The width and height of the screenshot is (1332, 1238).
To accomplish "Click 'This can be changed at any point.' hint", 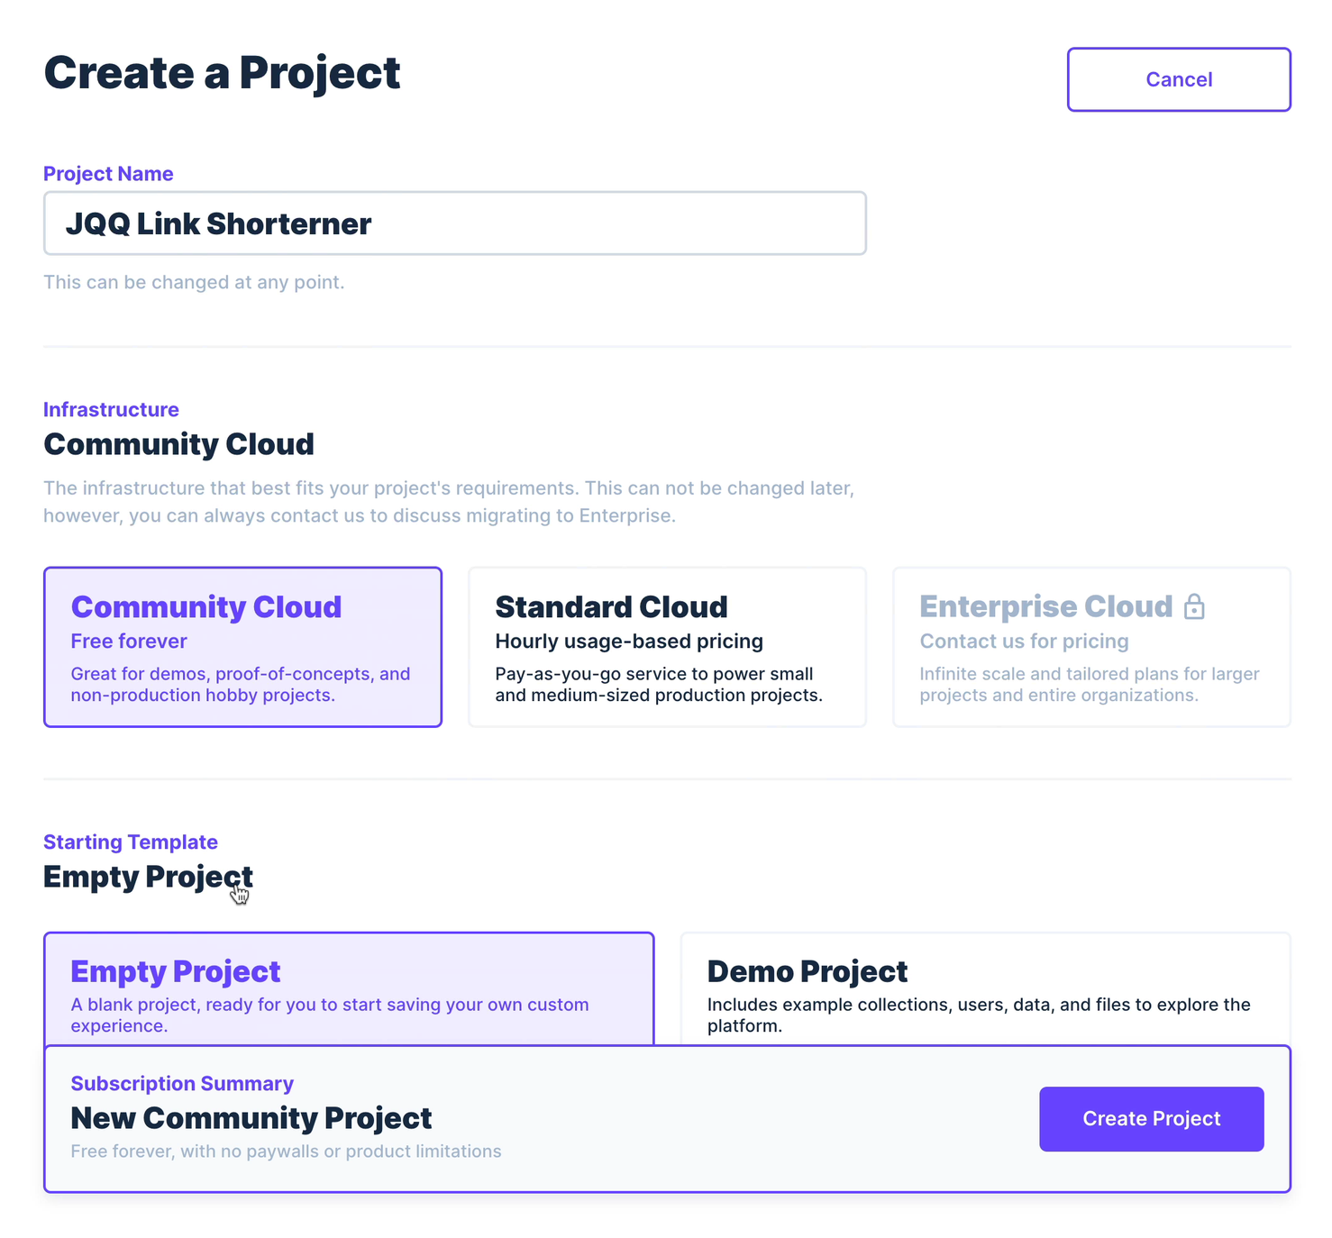I will coord(194,282).
